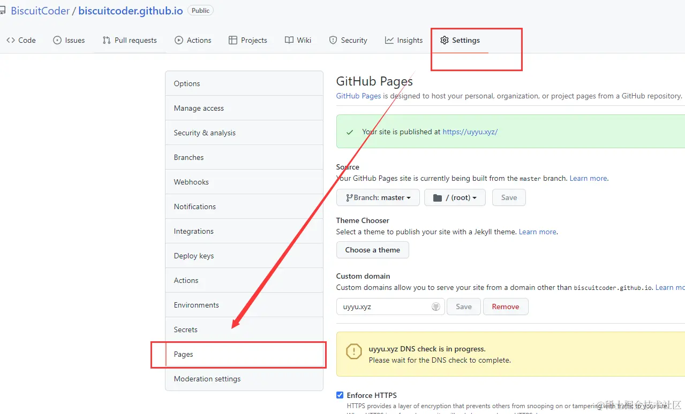Open the published site https://uyyu.xyz/ link
This screenshot has width=685, height=414.
pyautogui.click(x=470, y=132)
